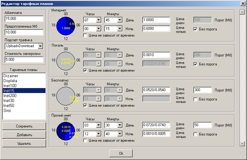Confirm with the Ok button
This screenshot has height=160, width=247.
pyautogui.click(x=121, y=153)
